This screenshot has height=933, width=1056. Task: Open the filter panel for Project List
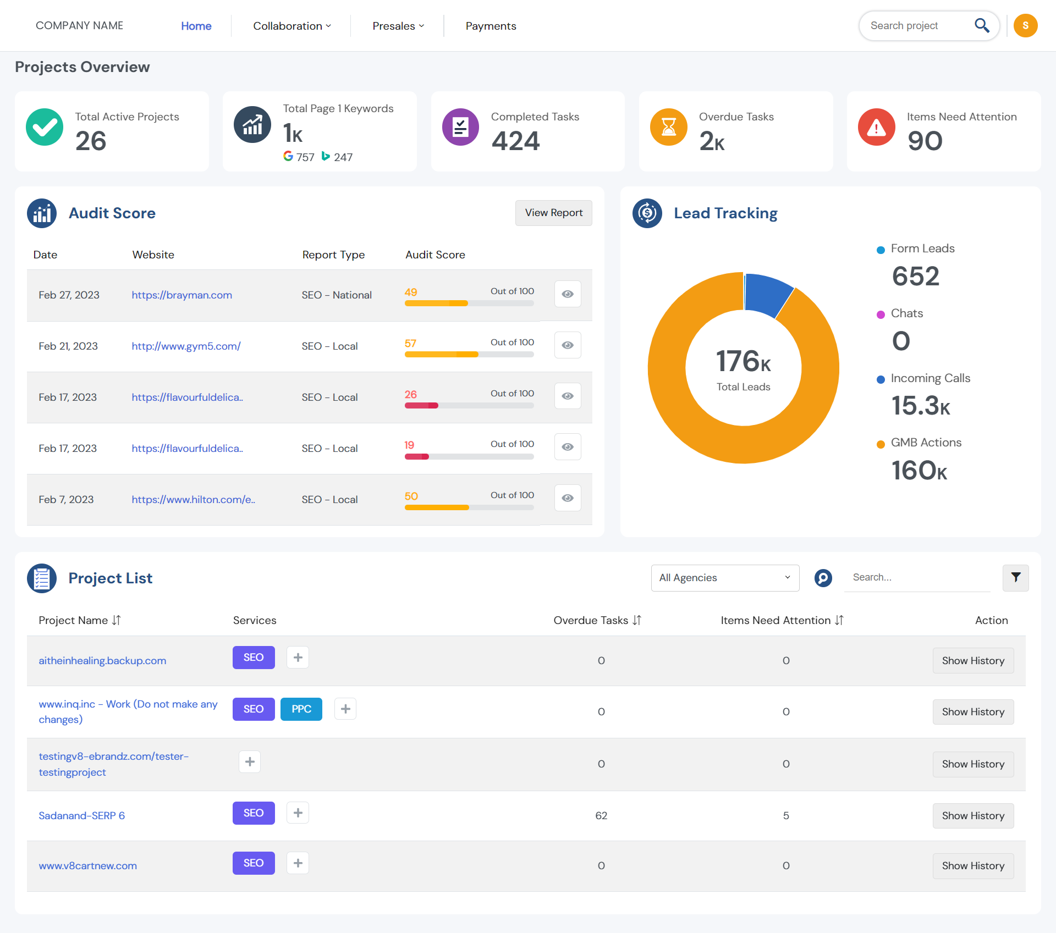coord(1015,578)
